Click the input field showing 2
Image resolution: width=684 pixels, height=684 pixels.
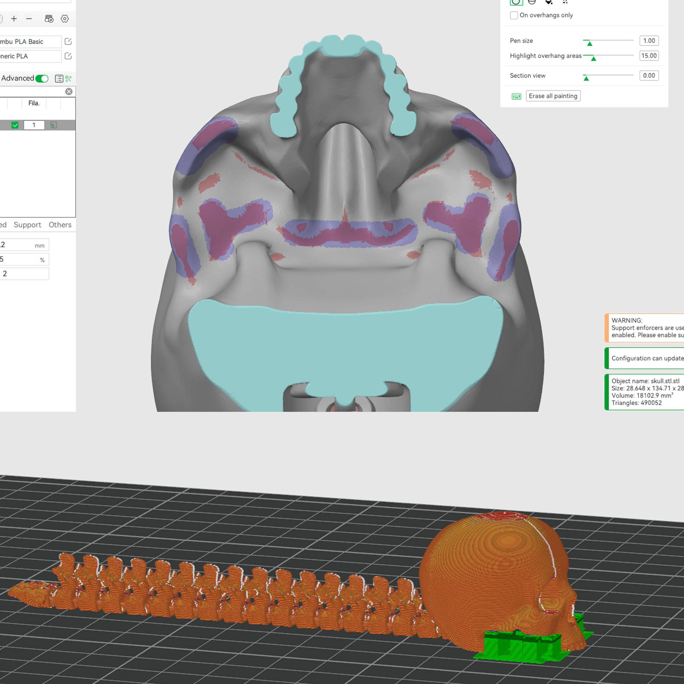pos(24,274)
